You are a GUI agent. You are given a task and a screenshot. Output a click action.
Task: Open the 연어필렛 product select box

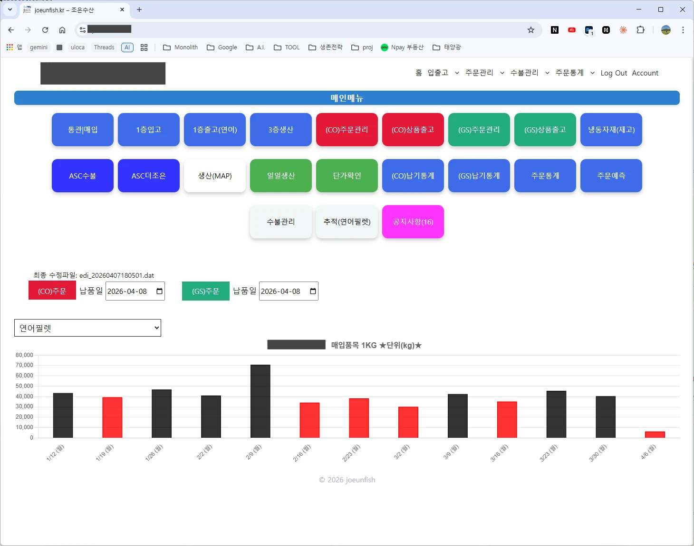click(87, 328)
